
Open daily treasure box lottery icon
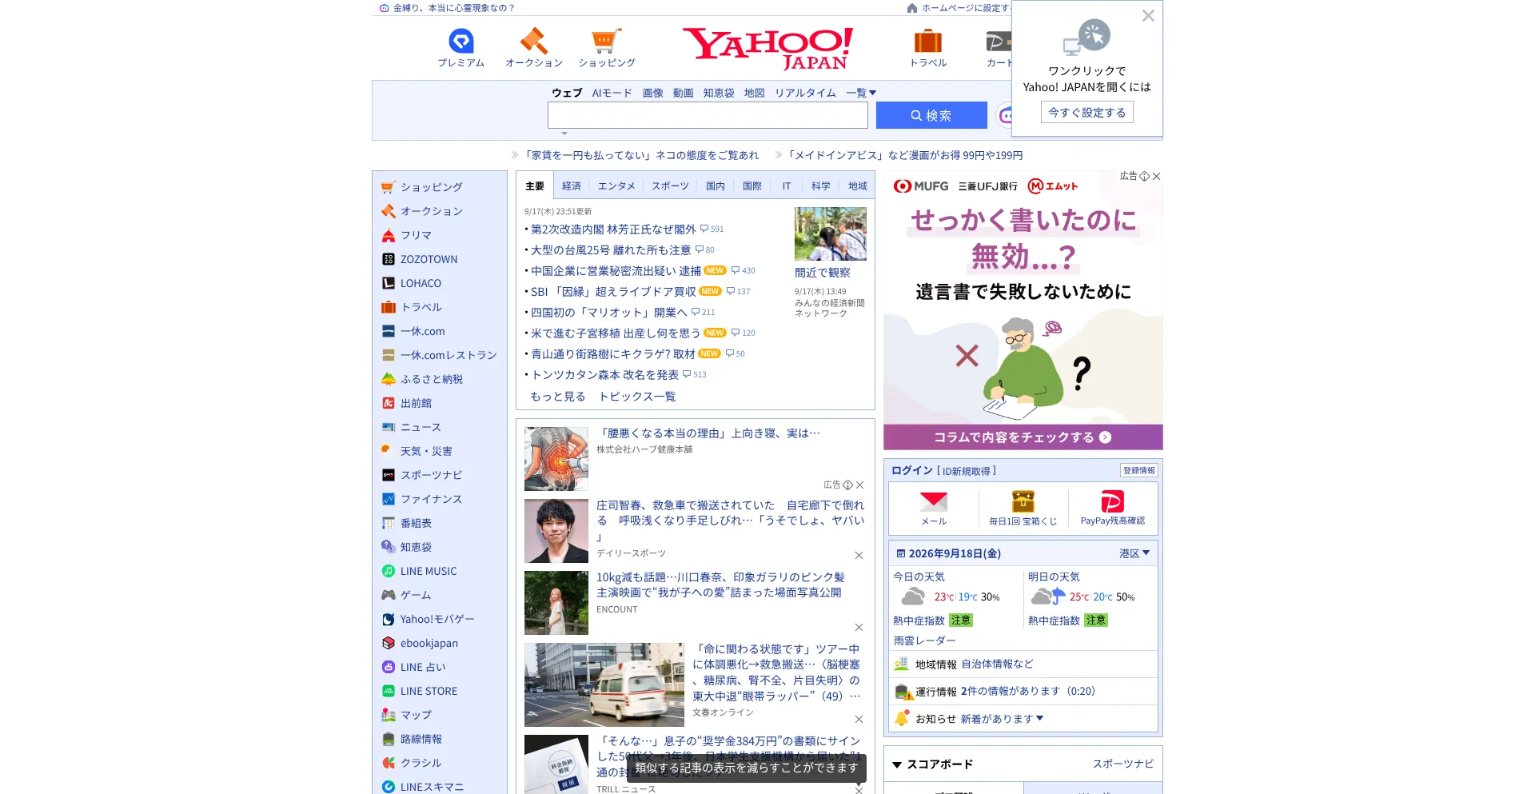pyautogui.click(x=1023, y=508)
